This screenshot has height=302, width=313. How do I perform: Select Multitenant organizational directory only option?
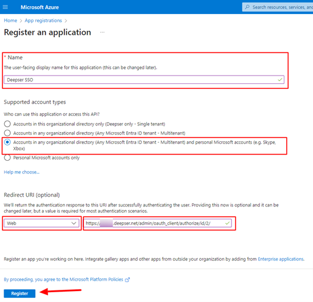click(x=7, y=133)
